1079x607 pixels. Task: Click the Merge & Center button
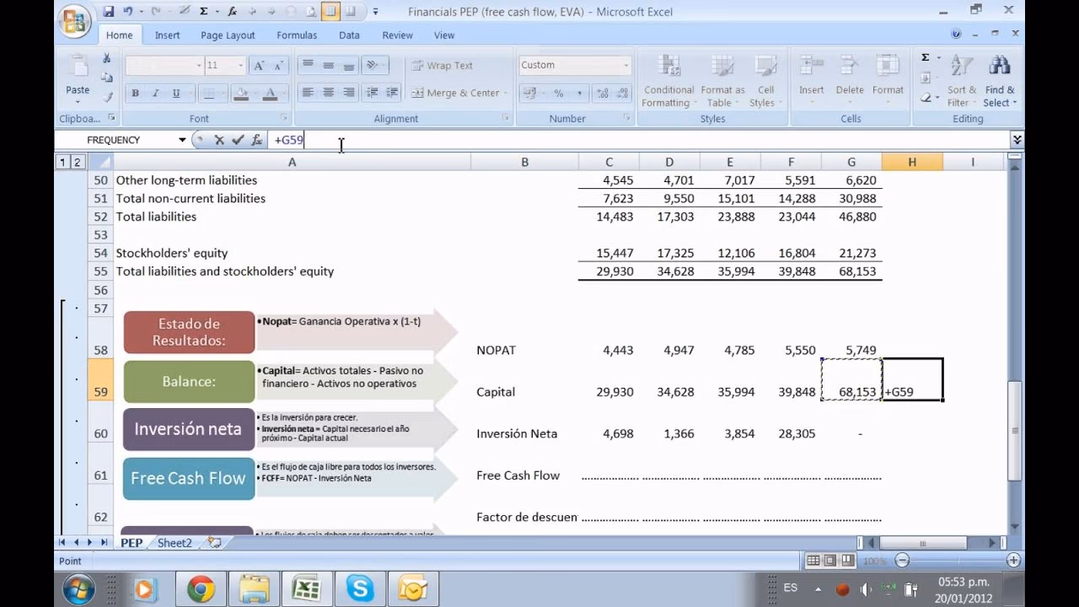(x=455, y=93)
